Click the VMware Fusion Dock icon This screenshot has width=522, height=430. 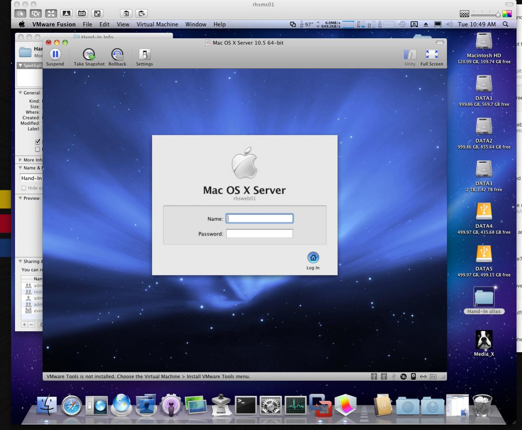click(320, 405)
